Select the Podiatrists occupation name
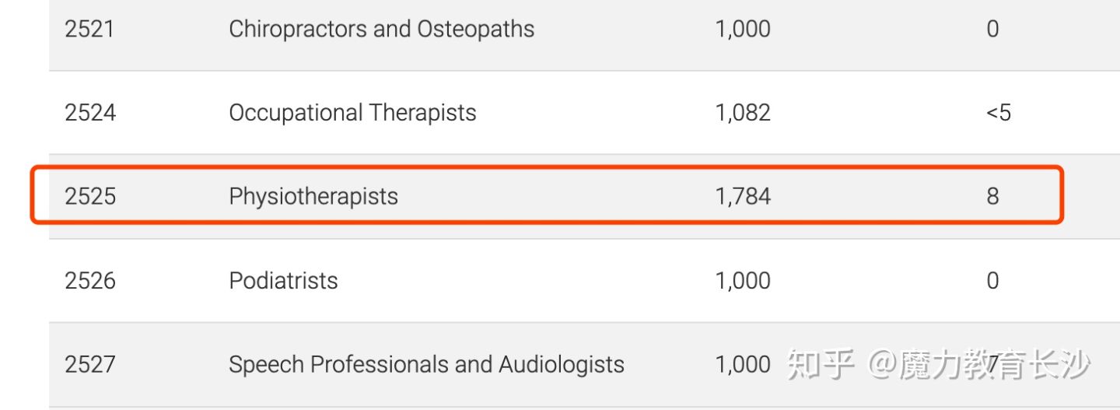 (283, 280)
